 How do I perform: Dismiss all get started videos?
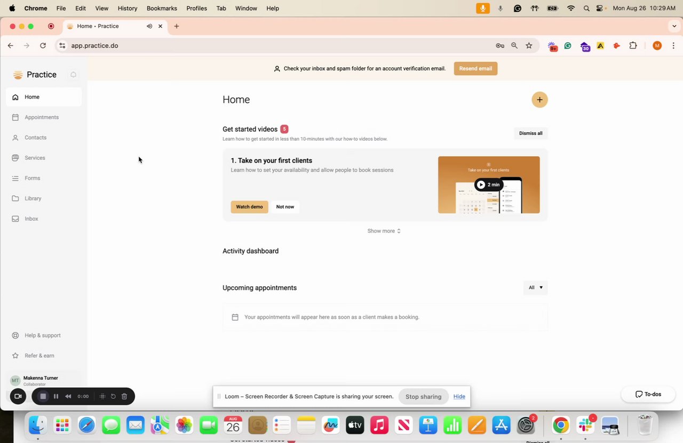[x=530, y=133]
